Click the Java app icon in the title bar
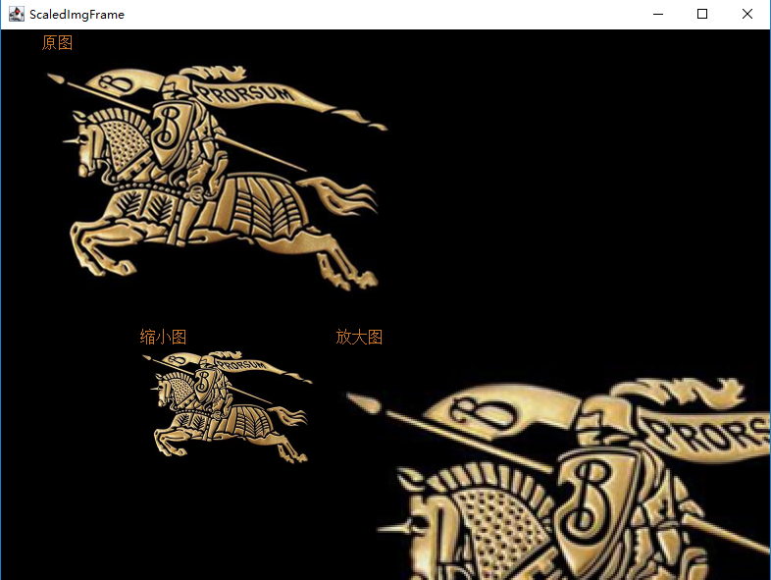The height and width of the screenshot is (580, 771). 17,14
